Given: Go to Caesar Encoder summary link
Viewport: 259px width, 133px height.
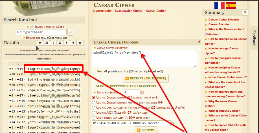Looking at the screenshot, I should coord(219,24).
